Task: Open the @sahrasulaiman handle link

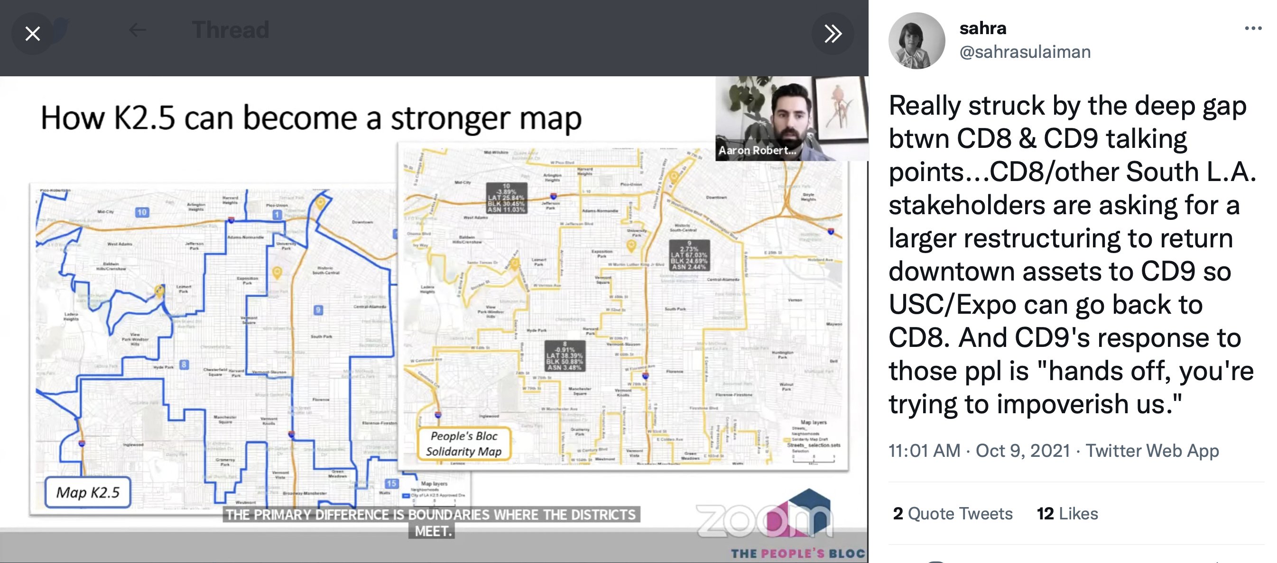Action: 1025,52
